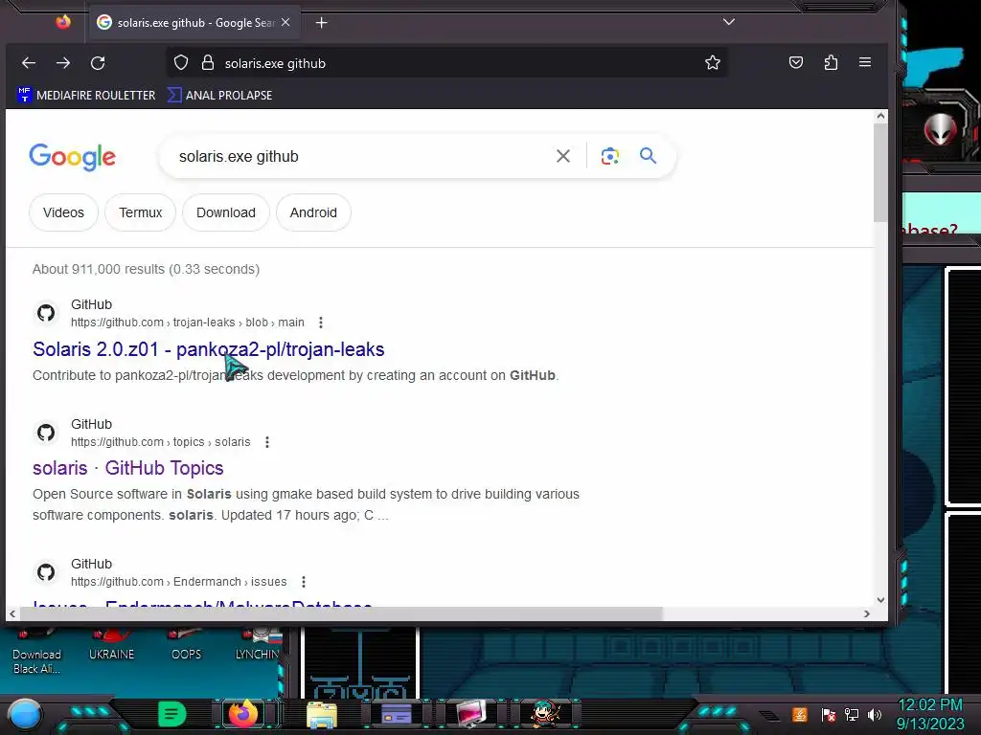This screenshot has height=735, width=981.
Task: Click the vertical scrollbar thumb
Action: [x=880, y=172]
